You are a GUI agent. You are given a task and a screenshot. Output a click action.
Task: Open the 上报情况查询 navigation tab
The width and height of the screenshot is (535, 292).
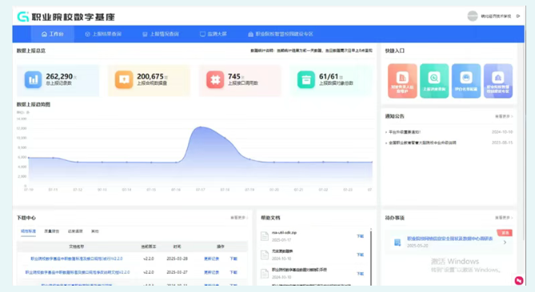pyautogui.click(x=161, y=34)
